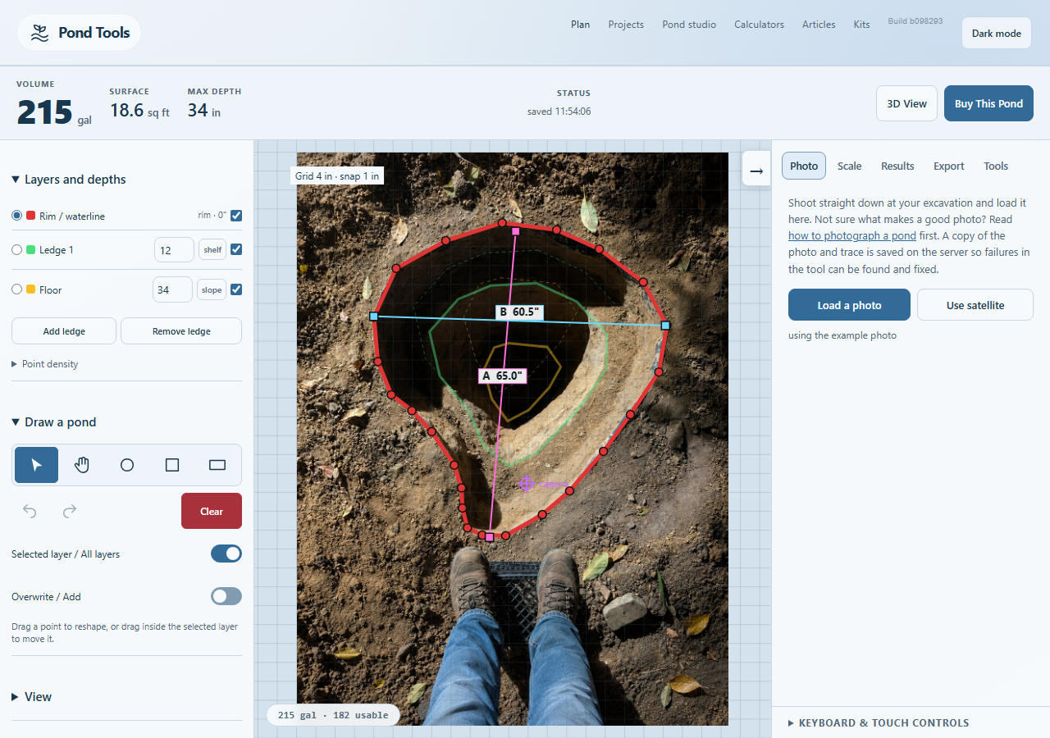This screenshot has height=738, width=1050.
Task: Go to Projects in top navigation
Action: pyautogui.click(x=626, y=25)
